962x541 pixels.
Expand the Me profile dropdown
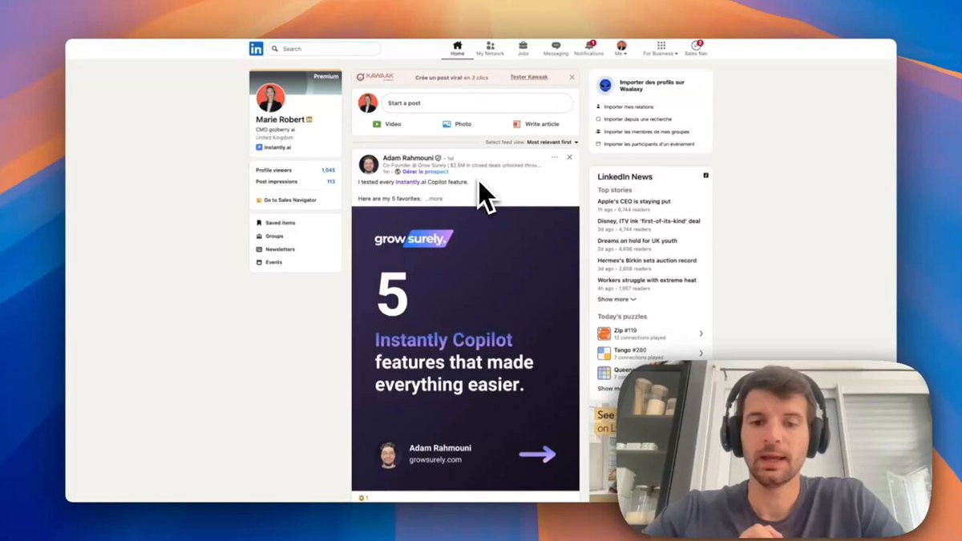pyautogui.click(x=621, y=49)
